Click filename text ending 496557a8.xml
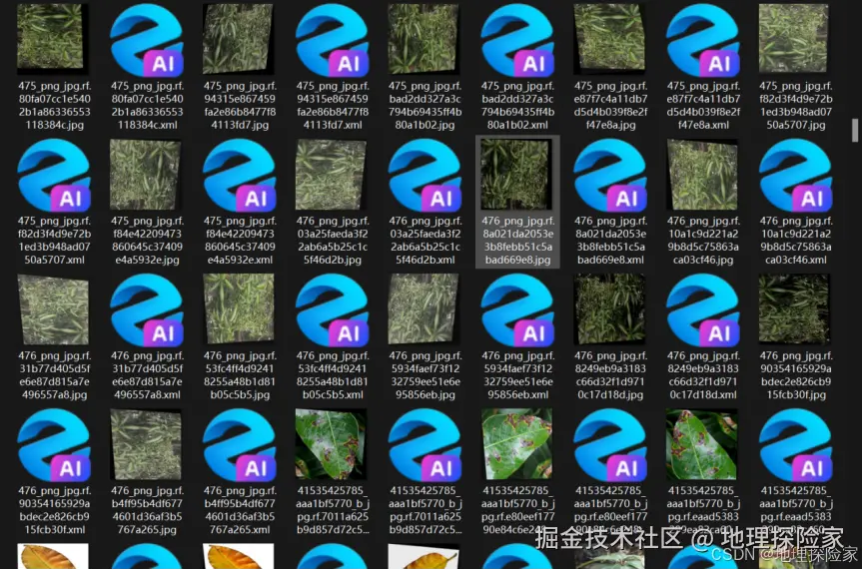The height and width of the screenshot is (570, 863). [x=147, y=375]
